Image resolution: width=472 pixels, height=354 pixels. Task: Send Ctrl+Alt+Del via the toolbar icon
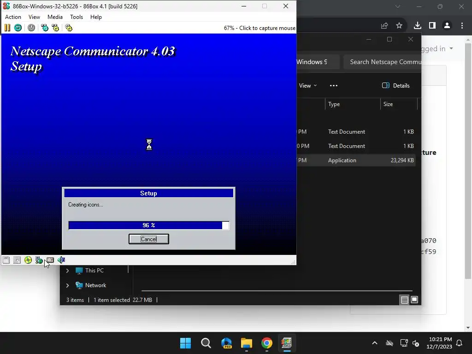coord(45,28)
